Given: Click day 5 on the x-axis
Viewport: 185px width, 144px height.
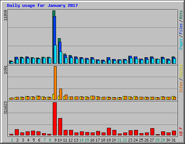Looking at the screenshot, I should pyautogui.click(x=34, y=140).
